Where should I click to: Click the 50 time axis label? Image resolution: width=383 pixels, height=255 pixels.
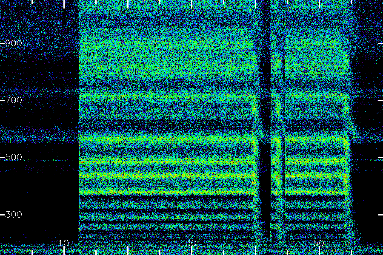(319, 243)
